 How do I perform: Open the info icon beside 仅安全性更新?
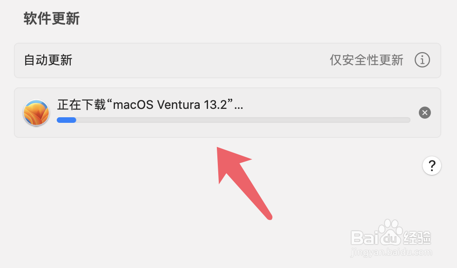click(422, 60)
